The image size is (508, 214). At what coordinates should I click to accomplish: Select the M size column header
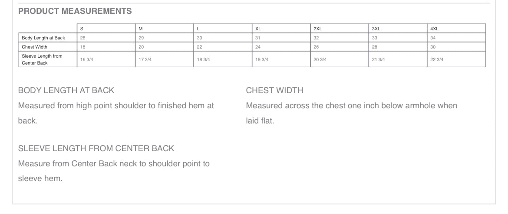pos(141,29)
